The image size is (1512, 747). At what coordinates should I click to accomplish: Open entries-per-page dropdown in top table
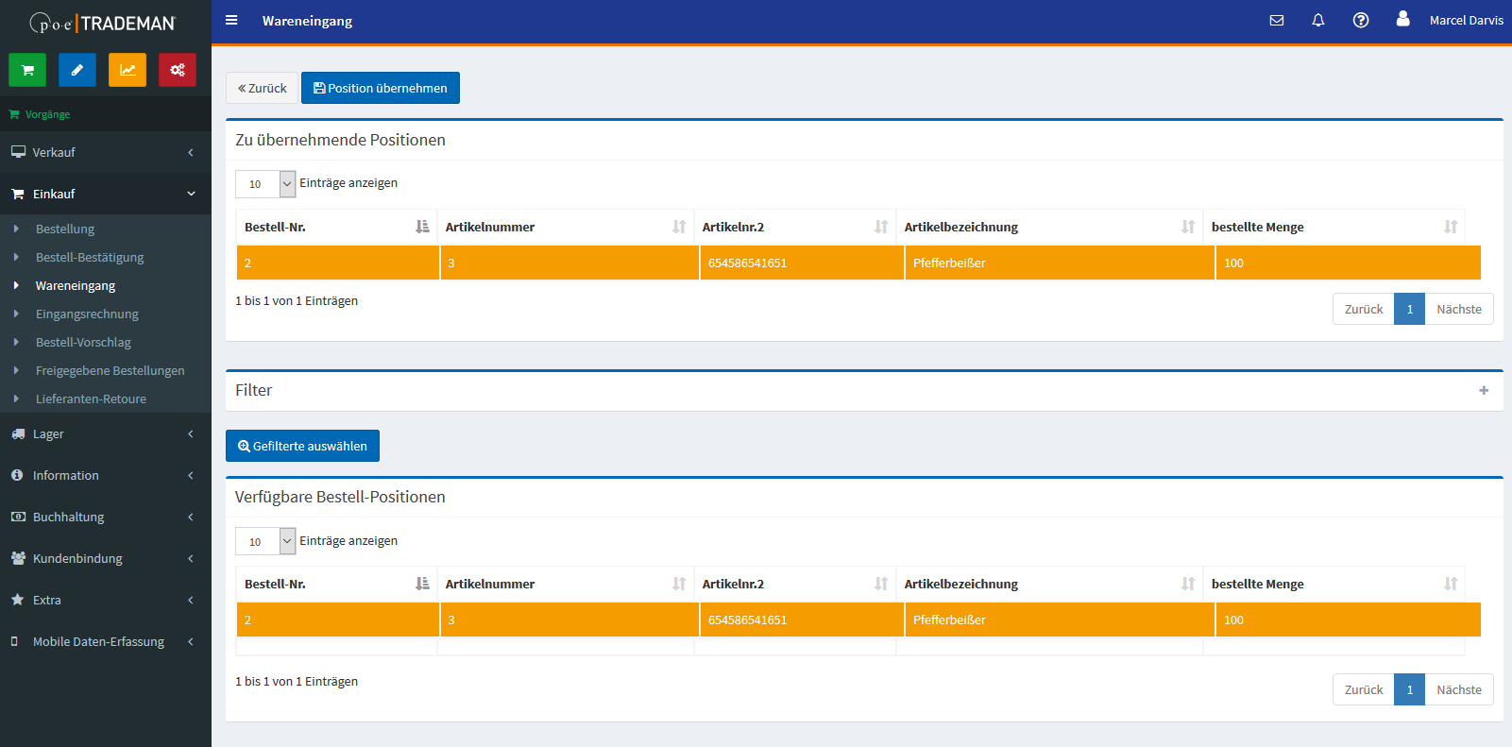pyautogui.click(x=265, y=184)
